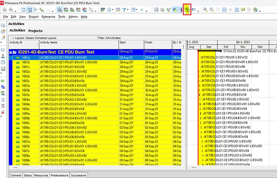Open the Predecessors details tab

tap(60, 175)
